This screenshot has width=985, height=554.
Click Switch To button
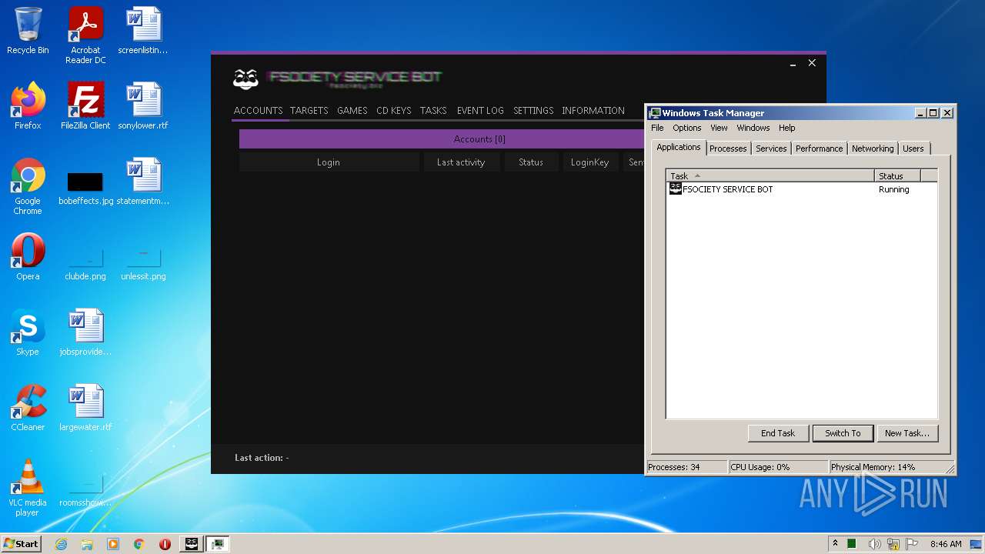pos(843,433)
